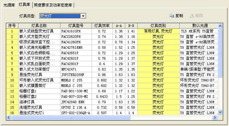Image resolution: width=229 pixels, height=126 pixels.
Task: Click the 常用灯具,荧光灯 category cell
Action: point(158,31)
